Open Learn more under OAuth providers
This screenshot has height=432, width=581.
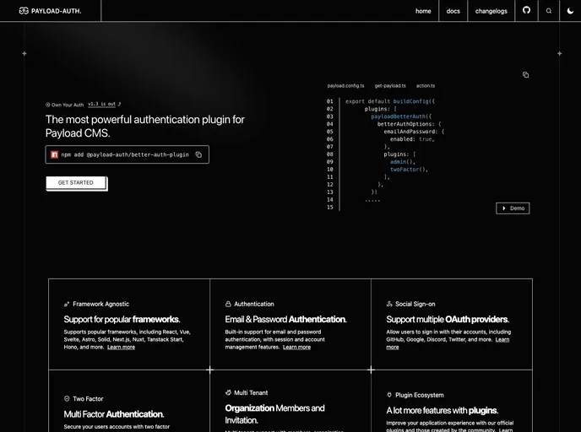502,340
